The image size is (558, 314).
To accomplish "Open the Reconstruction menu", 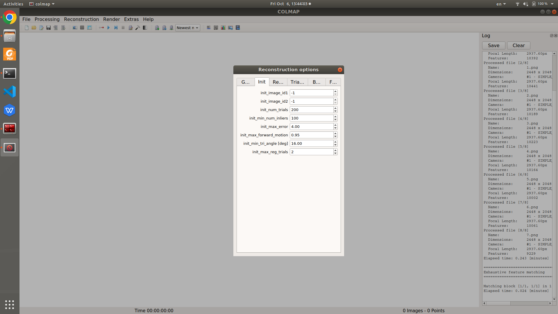I will [x=81, y=19].
